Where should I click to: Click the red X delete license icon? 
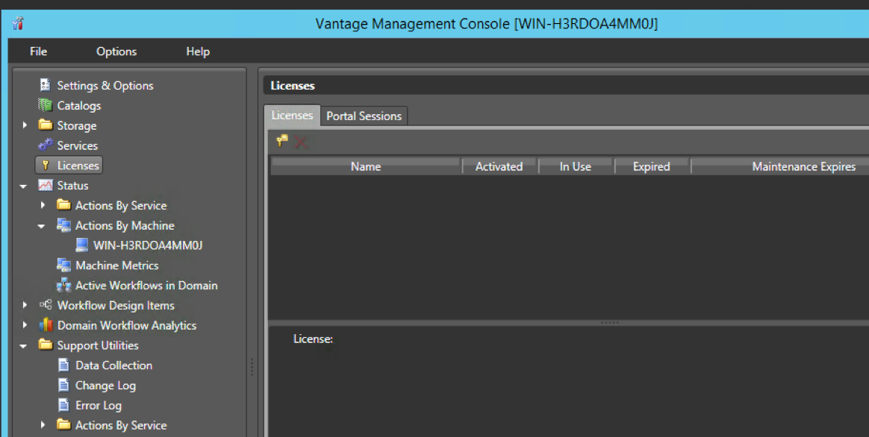301,142
